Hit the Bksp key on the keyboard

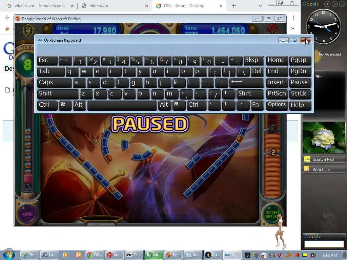(x=254, y=60)
